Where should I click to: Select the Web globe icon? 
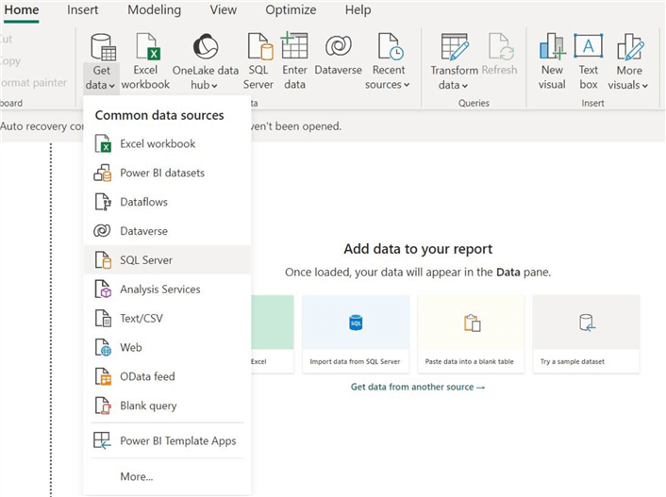103,347
